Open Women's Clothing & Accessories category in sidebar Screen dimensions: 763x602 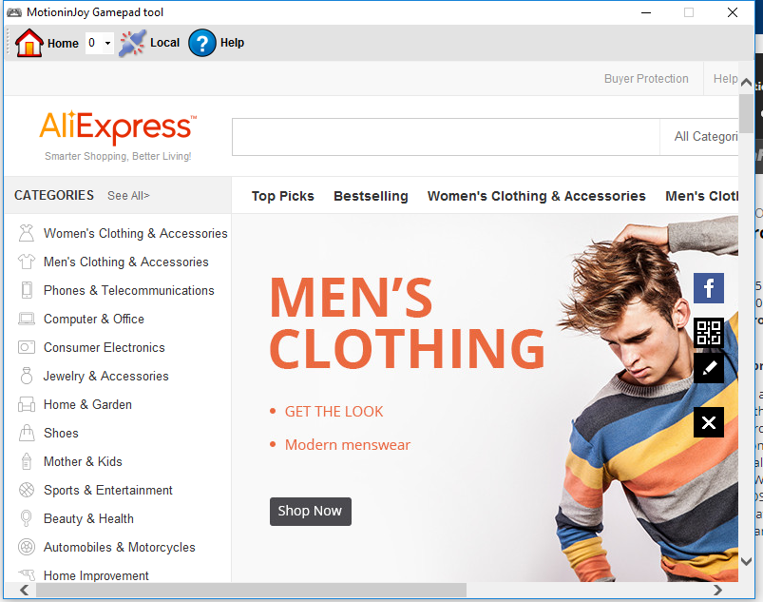(135, 233)
